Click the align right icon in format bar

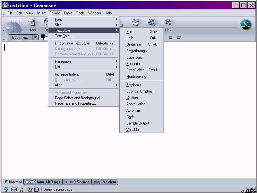click(x=170, y=37)
